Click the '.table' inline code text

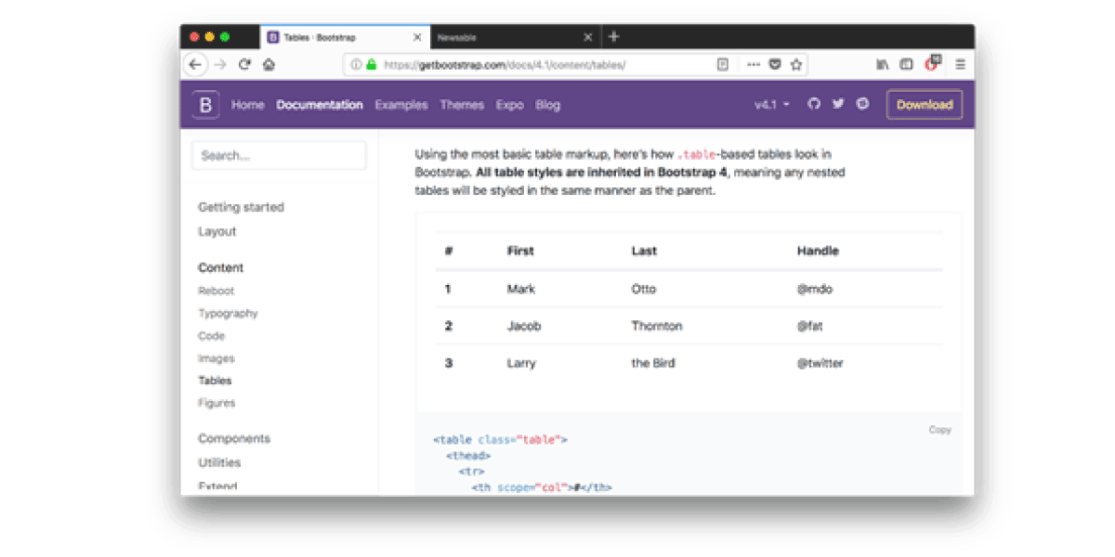[x=696, y=155]
